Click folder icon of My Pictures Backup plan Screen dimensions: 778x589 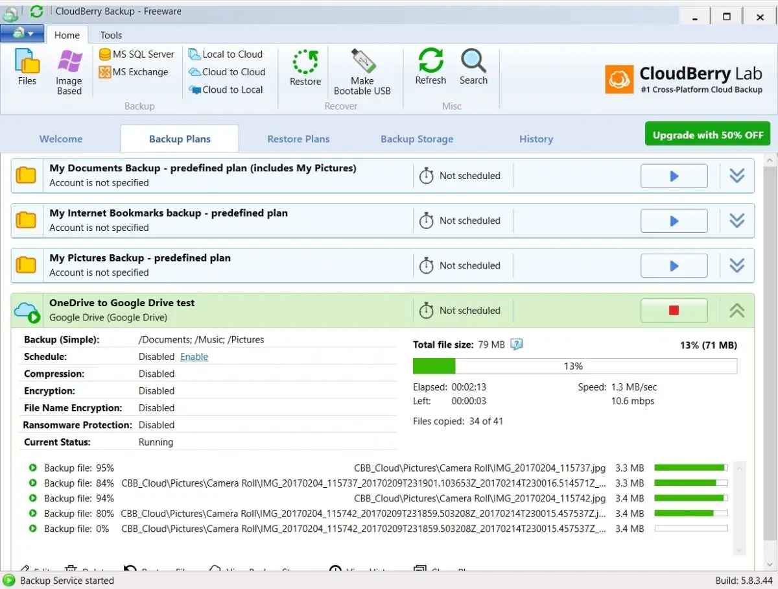(x=26, y=265)
